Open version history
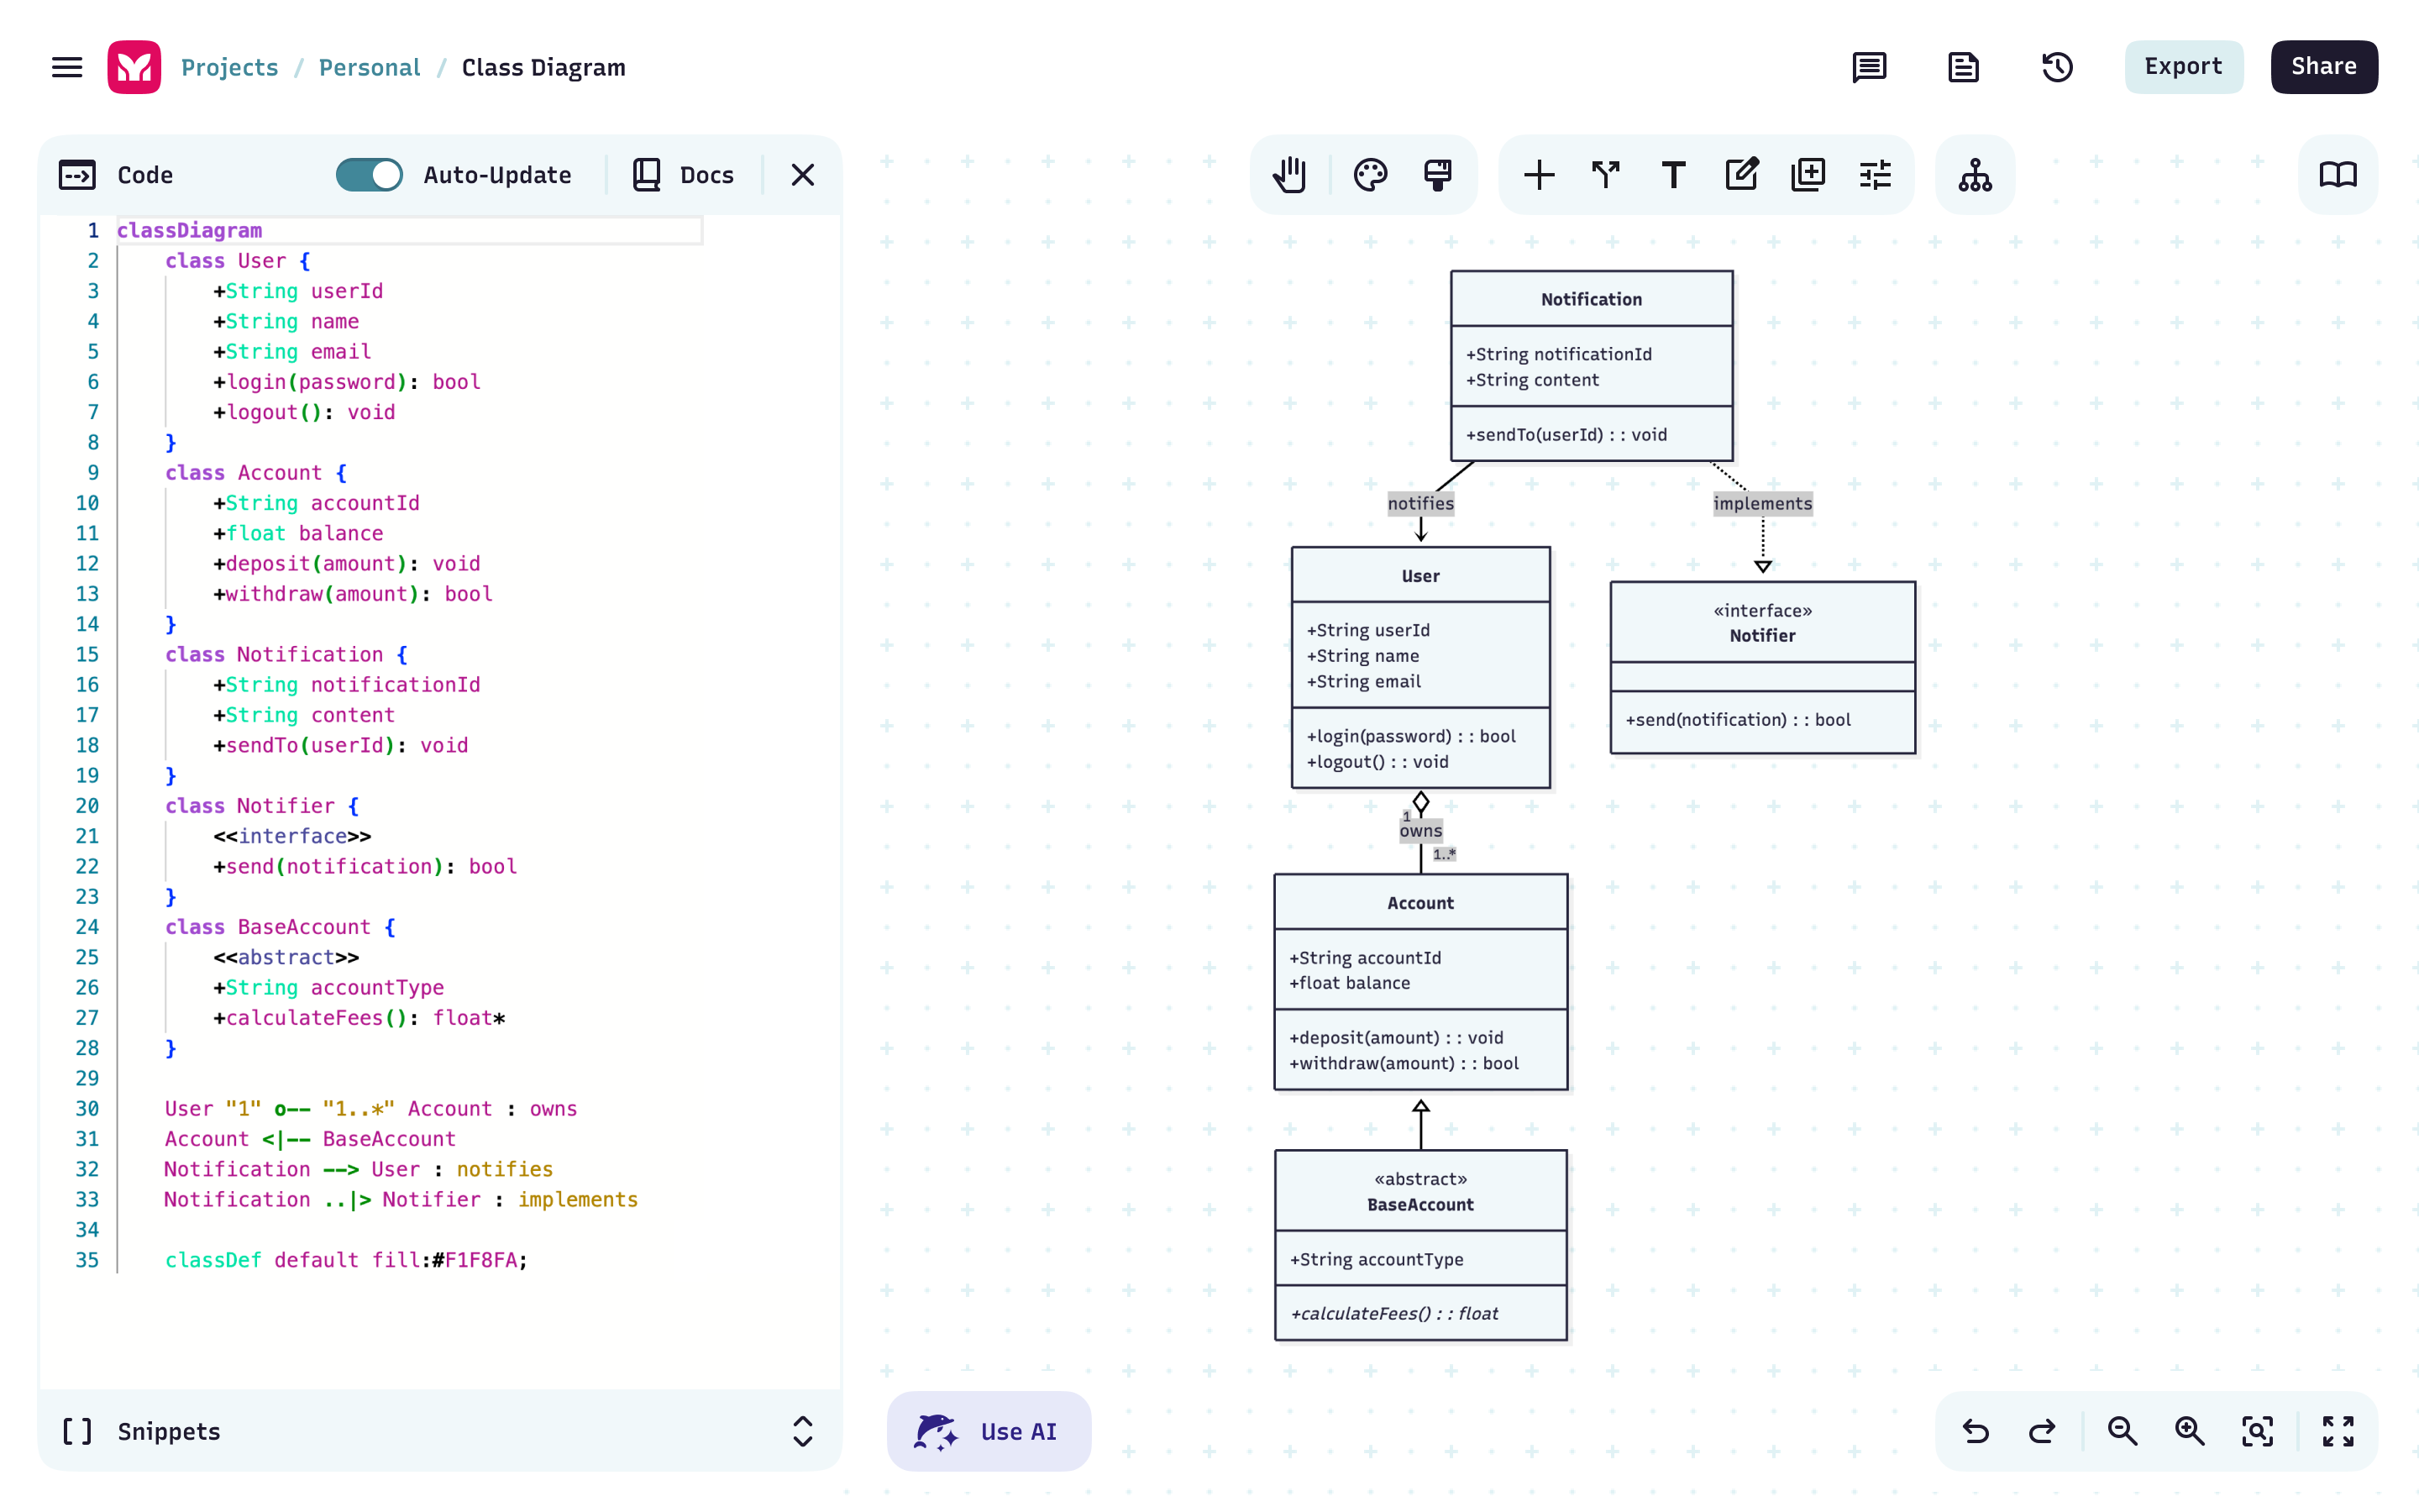Viewport: 2419px width, 1512px height. [2057, 67]
